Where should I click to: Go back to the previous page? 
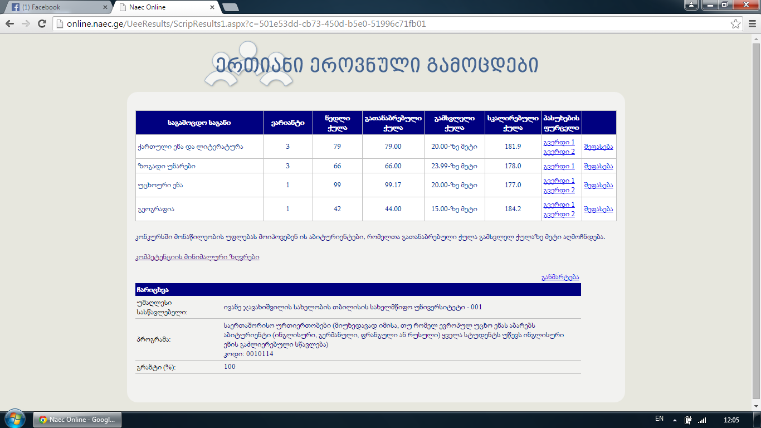pyautogui.click(x=9, y=23)
